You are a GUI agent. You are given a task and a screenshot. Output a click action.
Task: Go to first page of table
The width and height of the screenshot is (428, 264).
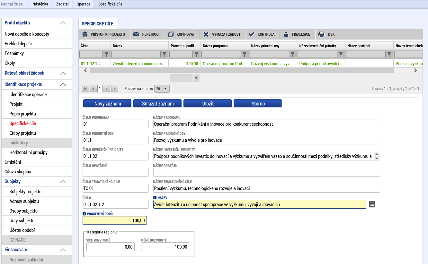coord(86,88)
